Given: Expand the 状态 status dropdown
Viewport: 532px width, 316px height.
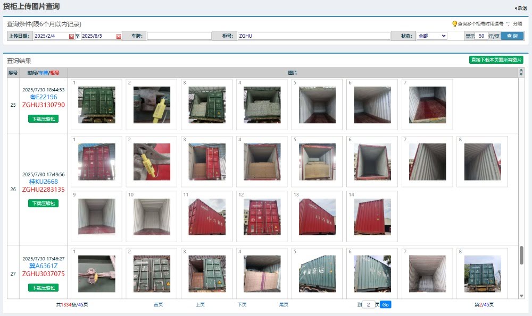Looking at the screenshot, I should tap(431, 36).
